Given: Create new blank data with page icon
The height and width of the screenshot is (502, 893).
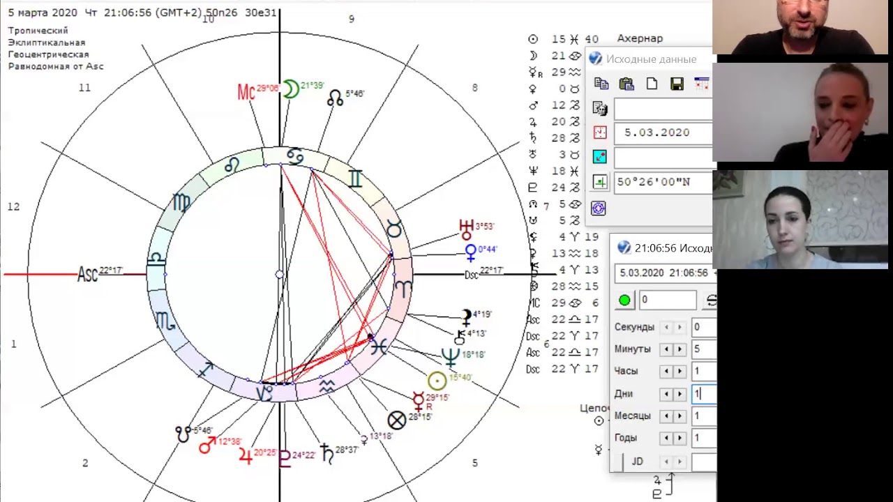Looking at the screenshot, I should 652,84.
